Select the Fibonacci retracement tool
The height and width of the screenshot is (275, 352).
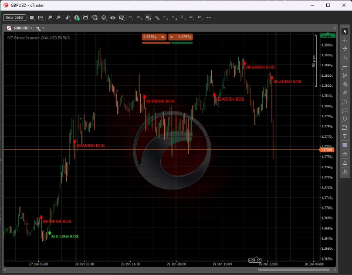(345, 101)
